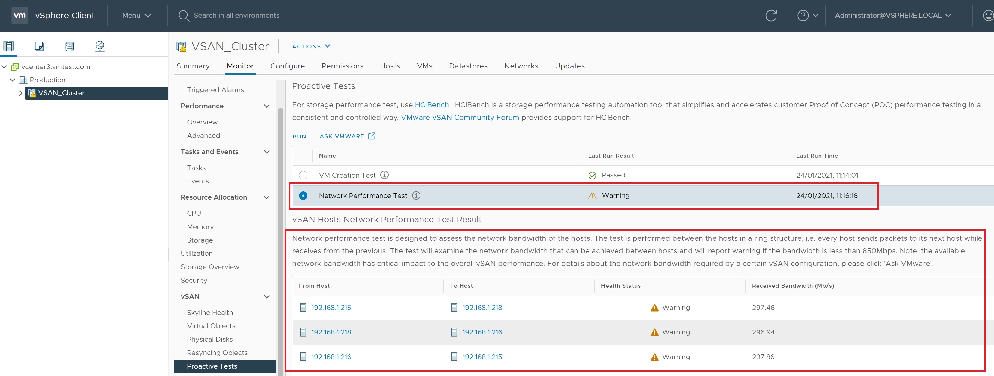Click the RUN button
The height and width of the screenshot is (376, 994).
(x=299, y=136)
